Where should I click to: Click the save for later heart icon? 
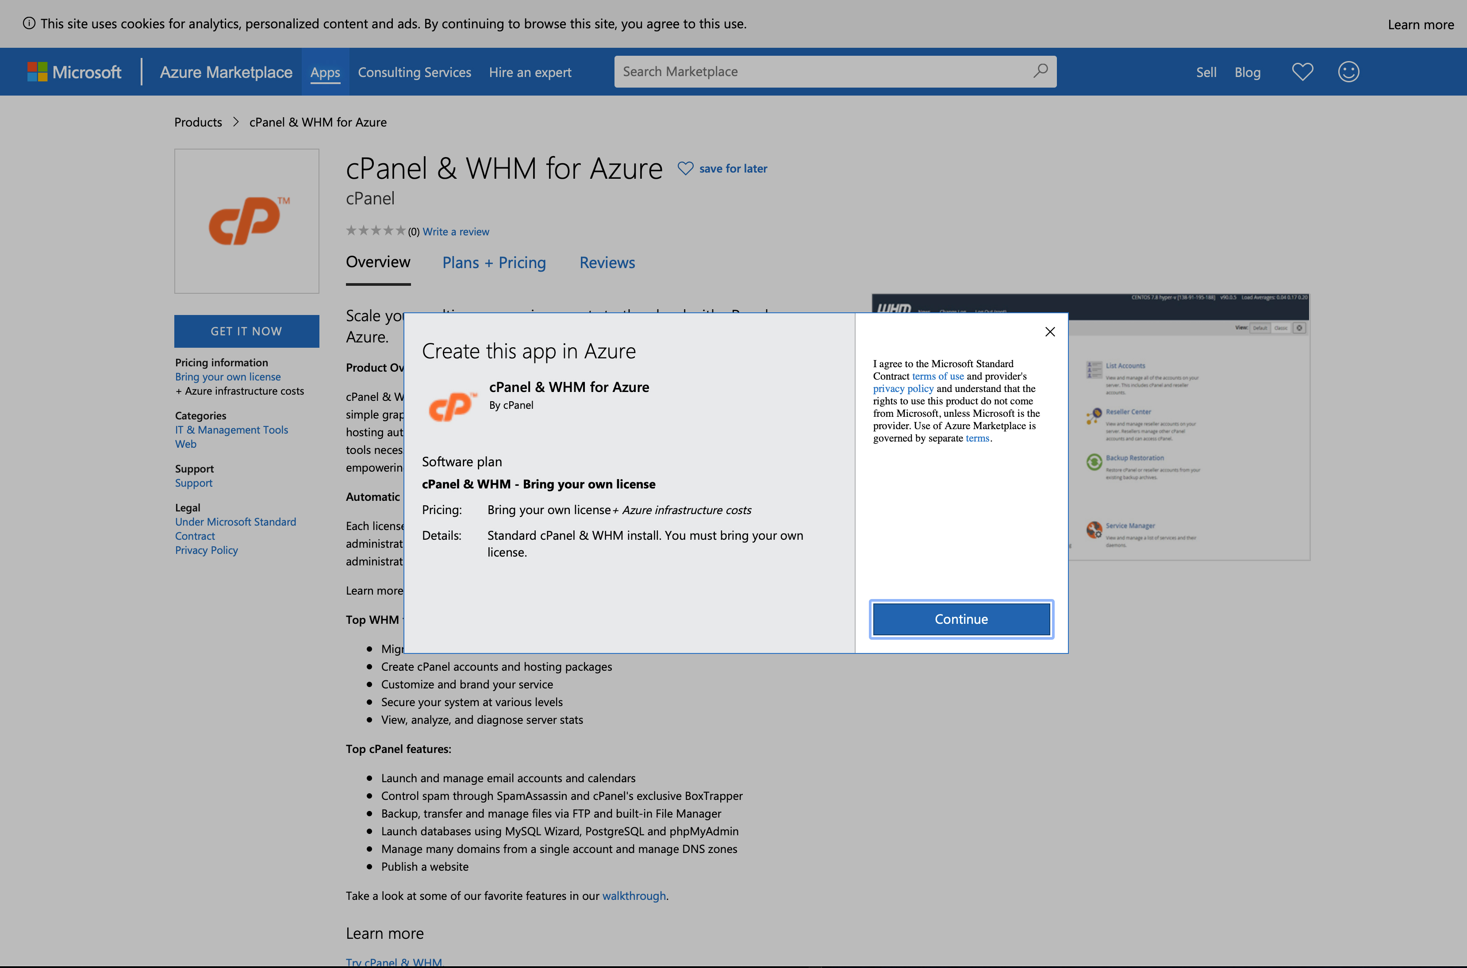click(x=685, y=168)
